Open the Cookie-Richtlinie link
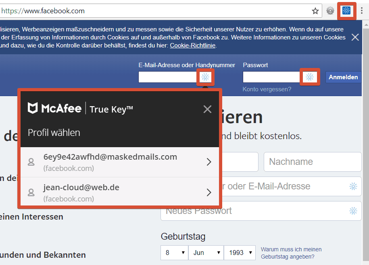The image size is (369, 265). click(193, 45)
